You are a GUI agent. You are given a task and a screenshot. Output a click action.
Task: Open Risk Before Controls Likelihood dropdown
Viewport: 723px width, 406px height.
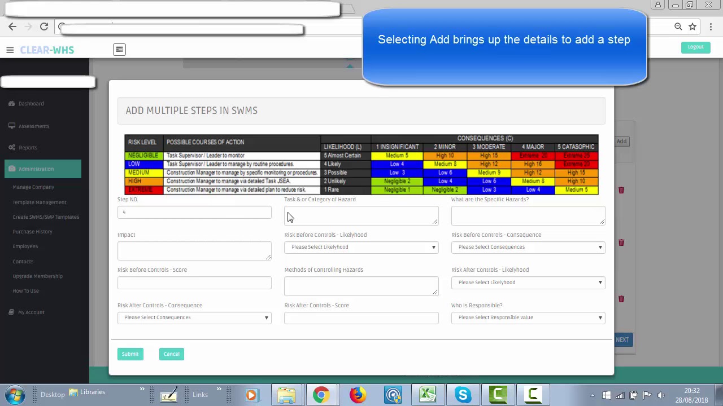pyautogui.click(x=361, y=247)
